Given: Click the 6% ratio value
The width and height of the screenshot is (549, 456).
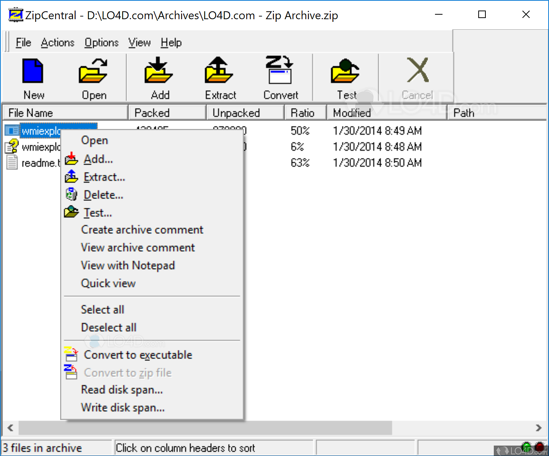Looking at the screenshot, I should pos(297,147).
